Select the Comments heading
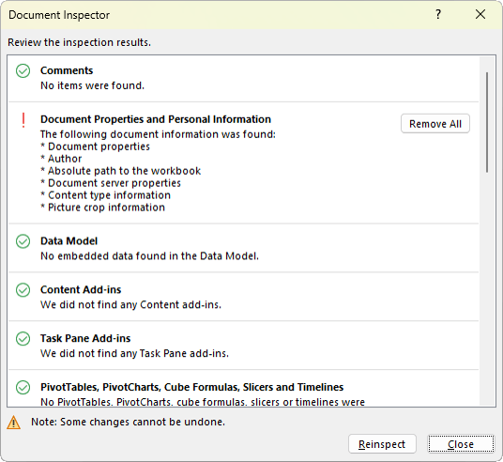The image size is (503, 462). pyautogui.click(x=67, y=70)
